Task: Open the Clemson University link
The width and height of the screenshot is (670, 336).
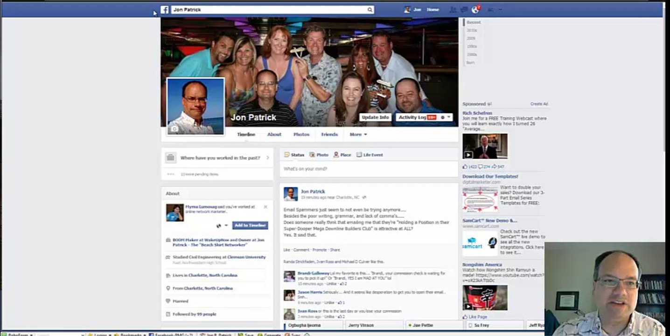Action: point(247,257)
